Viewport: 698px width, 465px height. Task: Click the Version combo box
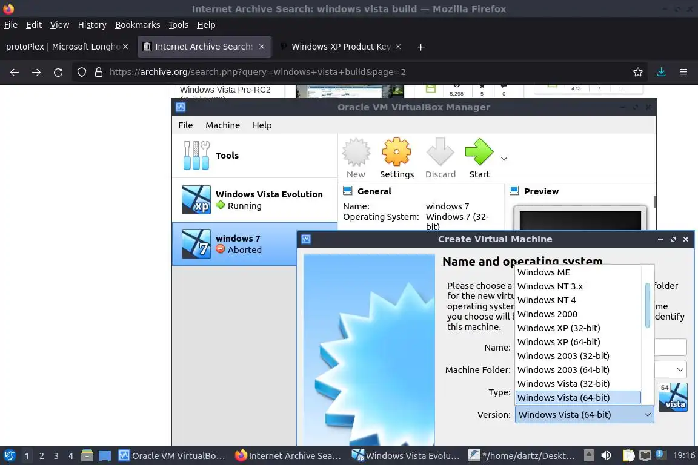584,415
